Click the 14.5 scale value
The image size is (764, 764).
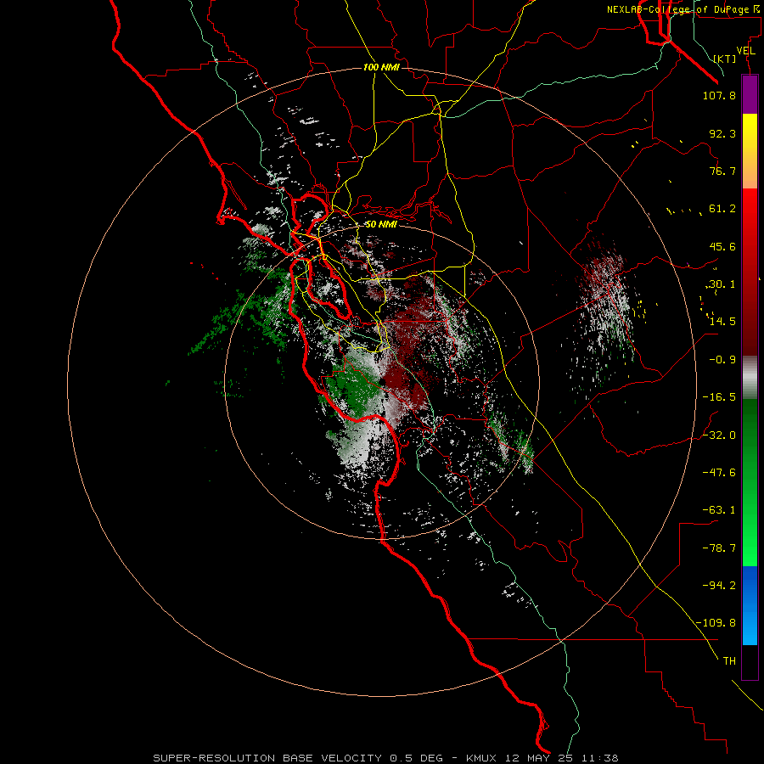tap(722, 322)
